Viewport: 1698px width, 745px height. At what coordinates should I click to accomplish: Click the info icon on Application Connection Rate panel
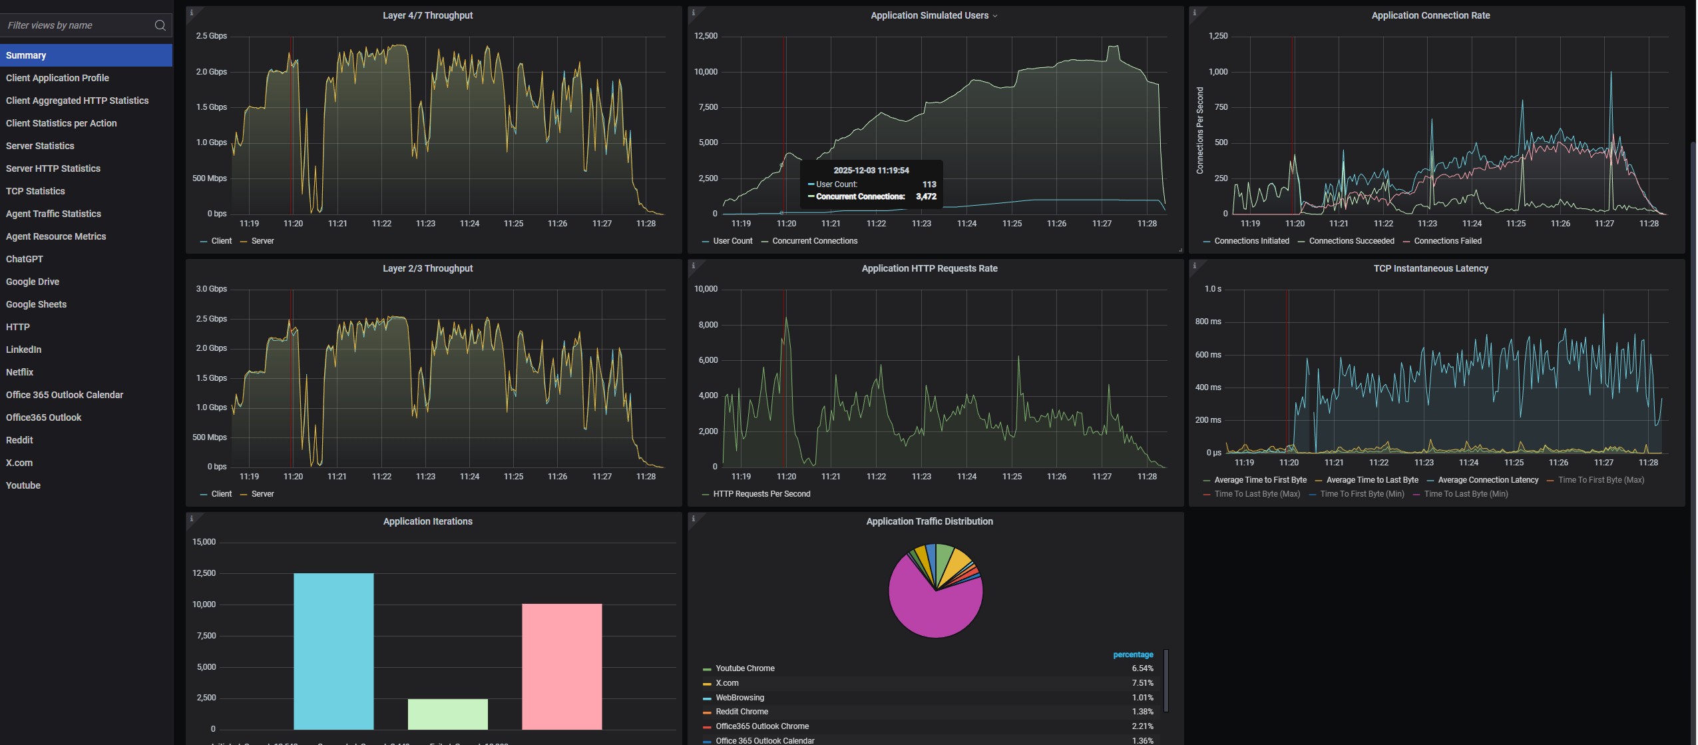(x=1194, y=13)
